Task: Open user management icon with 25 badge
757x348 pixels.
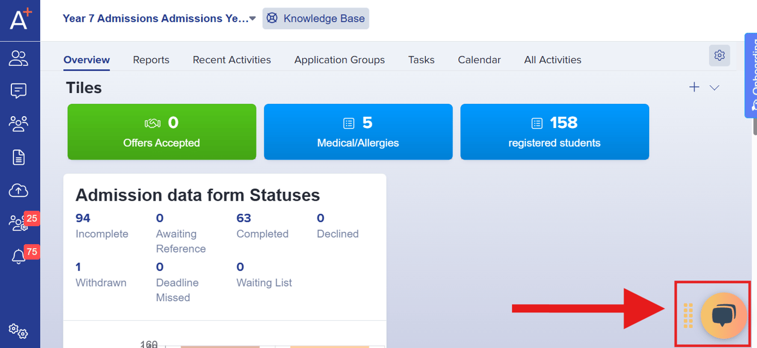Action: coord(18,223)
